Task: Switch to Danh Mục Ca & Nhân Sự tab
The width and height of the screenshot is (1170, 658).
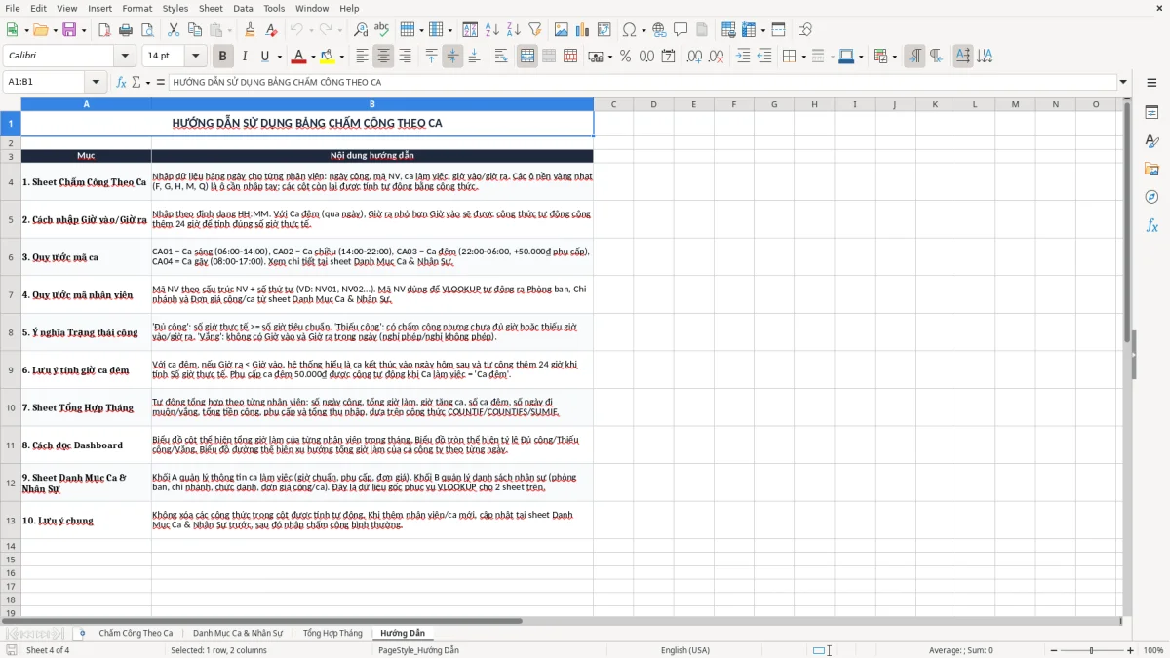Action: 238,633
